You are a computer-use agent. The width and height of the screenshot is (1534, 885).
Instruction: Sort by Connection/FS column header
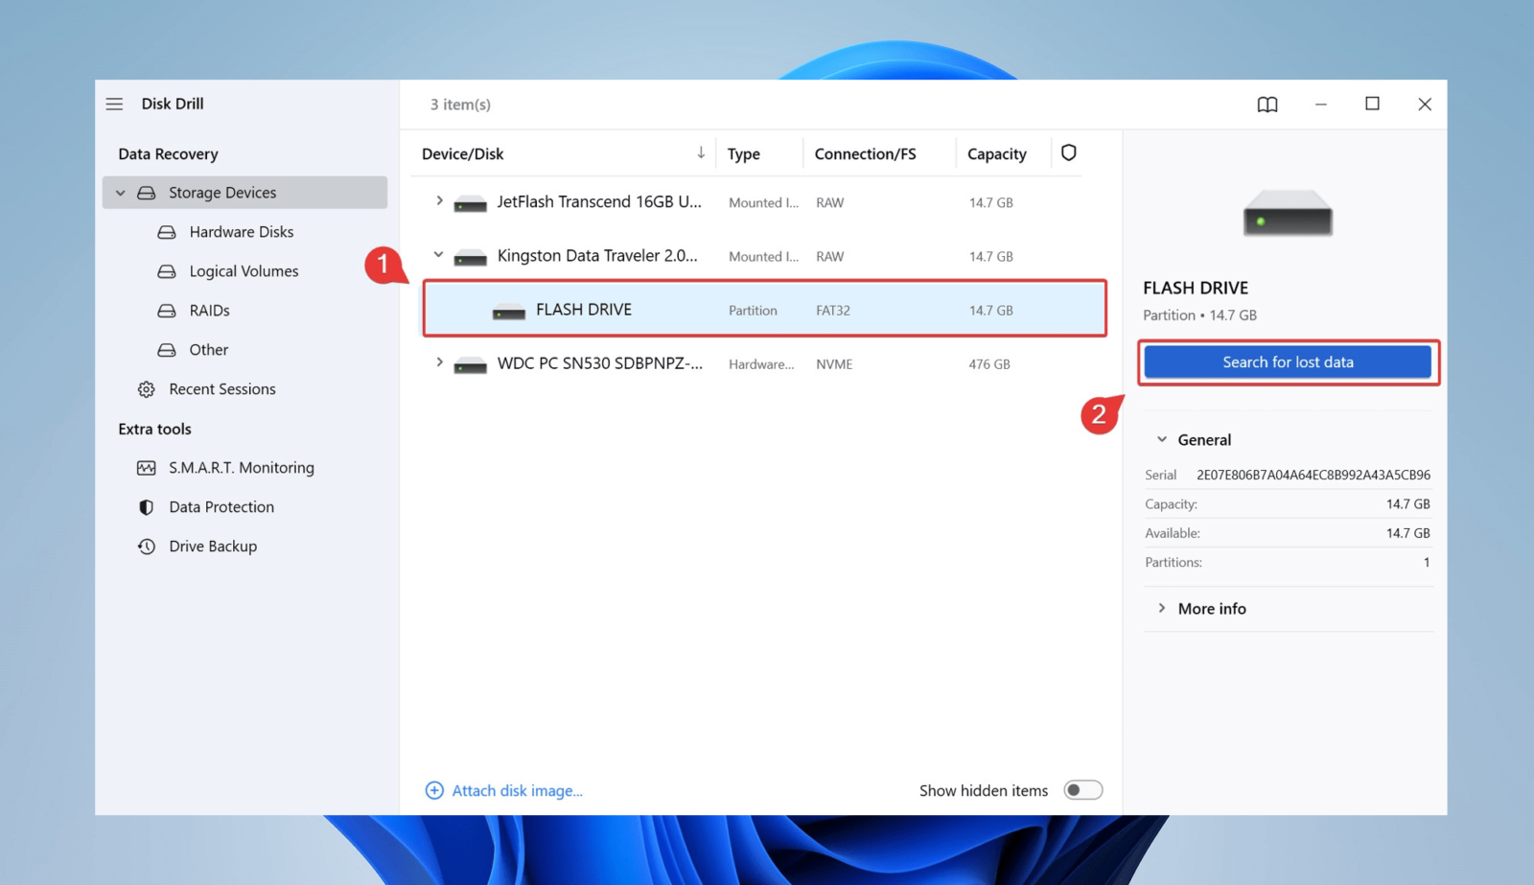(866, 153)
